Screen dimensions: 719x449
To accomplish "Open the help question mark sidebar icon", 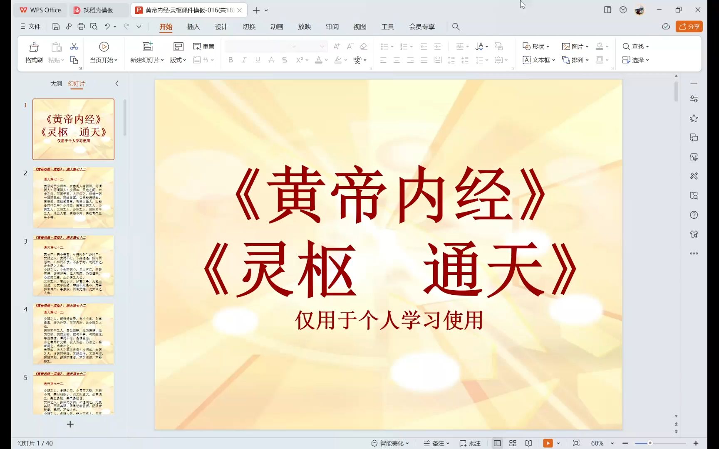I will click(x=694, y=215).
